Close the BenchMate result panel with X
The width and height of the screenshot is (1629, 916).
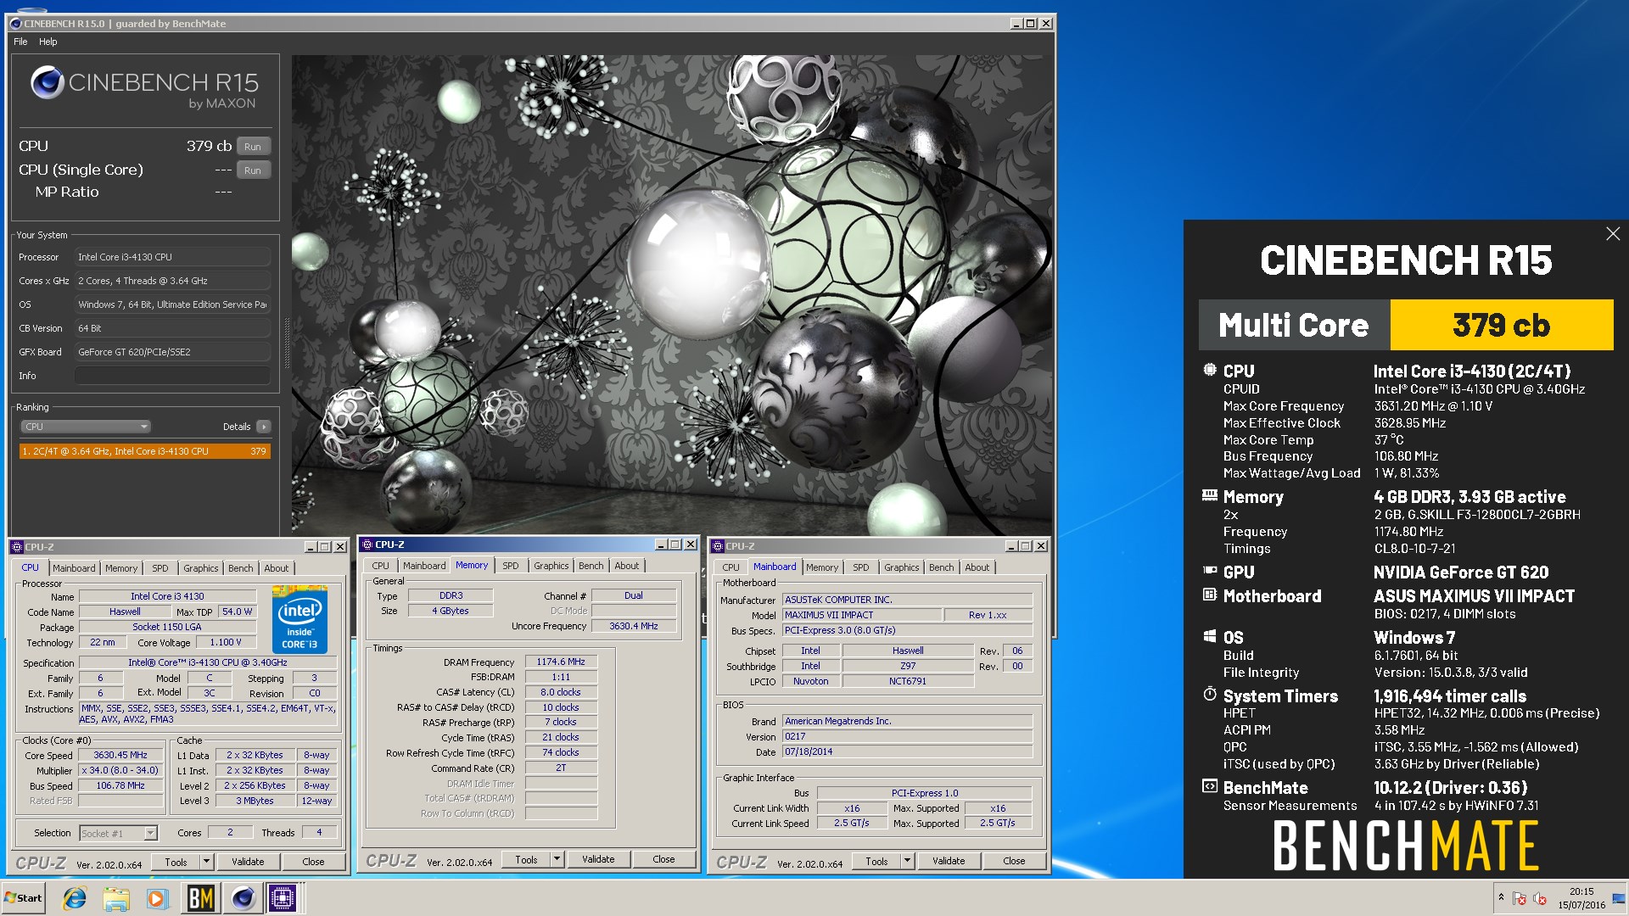1613,234
